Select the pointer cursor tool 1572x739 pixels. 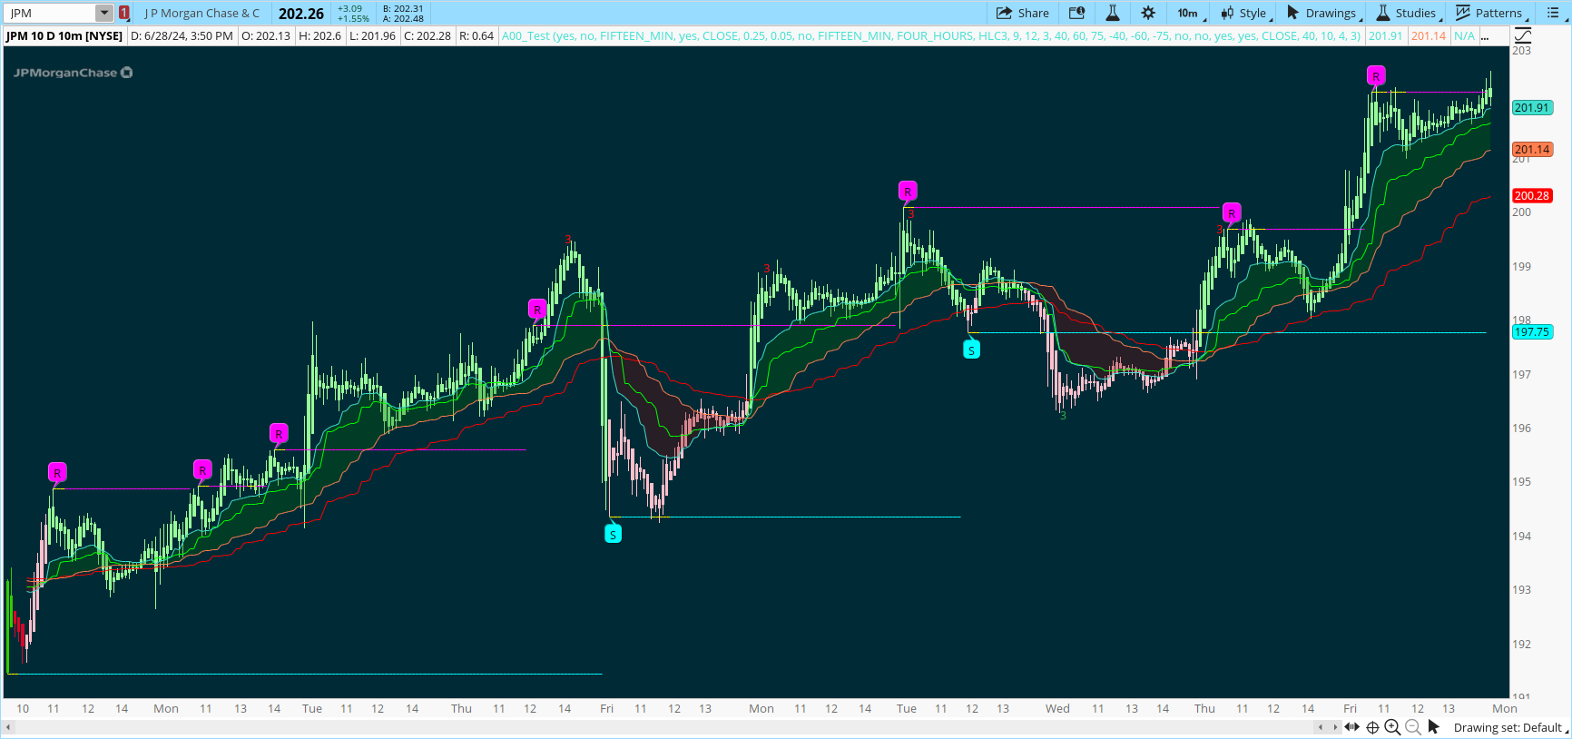[x=1433, y=726]
